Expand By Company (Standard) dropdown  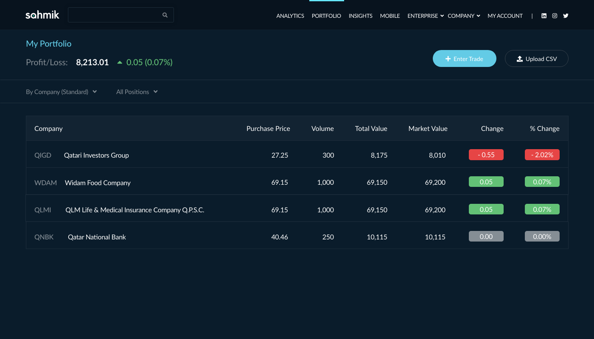(x=62, y=92)
